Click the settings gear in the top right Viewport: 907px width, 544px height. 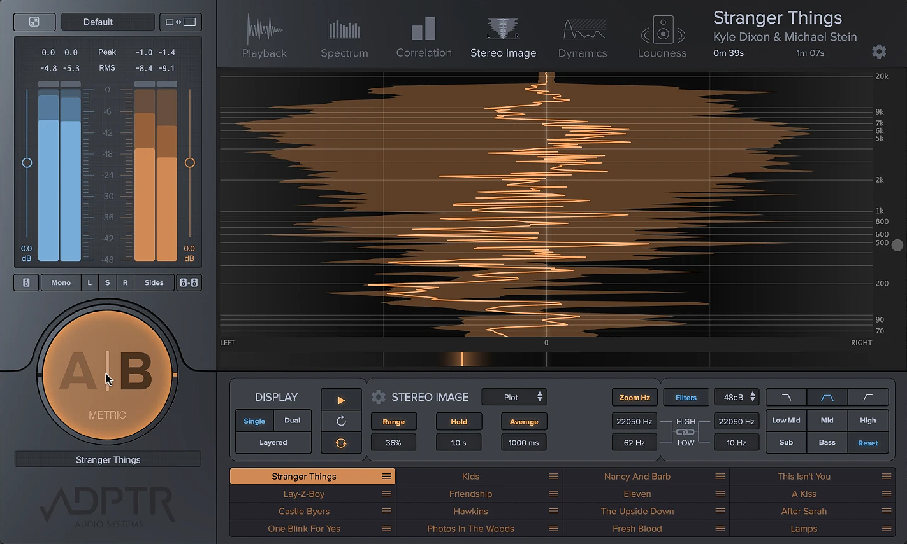[879, 52]
